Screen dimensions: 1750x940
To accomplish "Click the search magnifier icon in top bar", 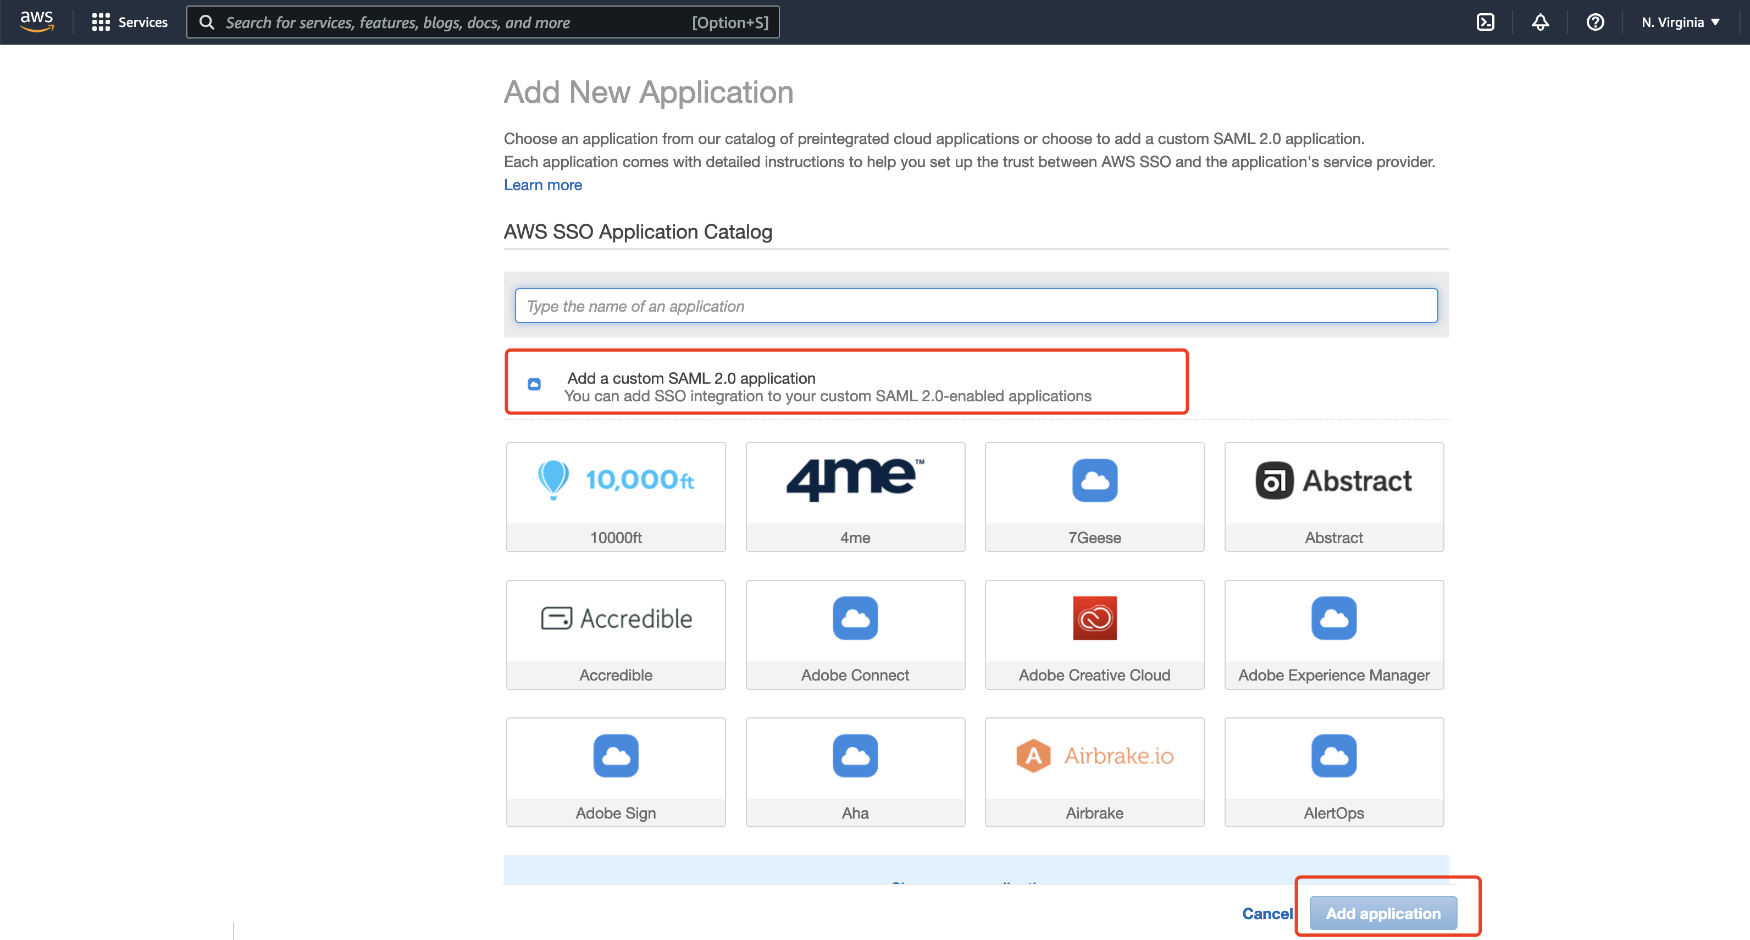I will pos(207,23).
